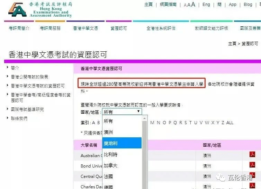Open 國家/地區 dropdown showing 所有
This screenshot has width=261, height=189.
(x=121, y=112)
